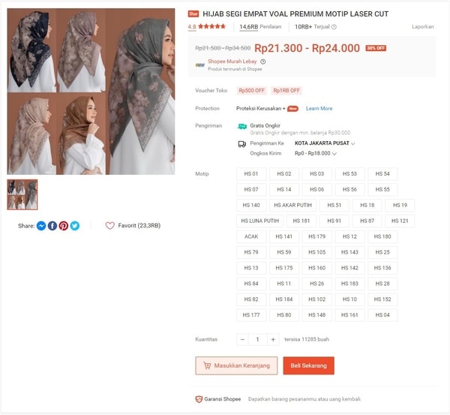Select motif option HS 01
Image resolution: width=450 pixels, height=415 pixels.
[251, 174]
